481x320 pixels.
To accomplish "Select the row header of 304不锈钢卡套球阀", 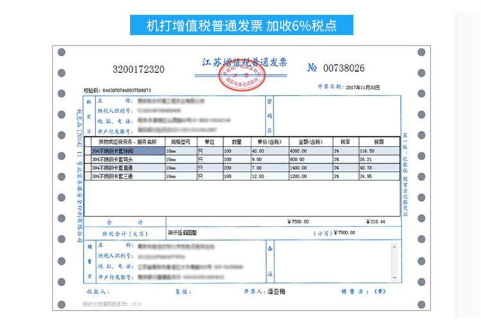I will tap(88, 150).
